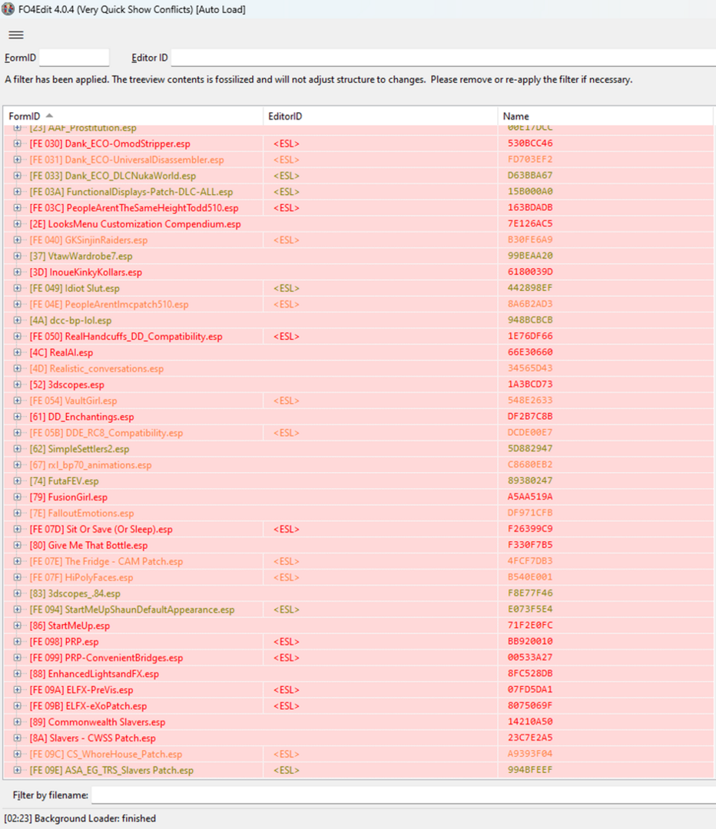Screen dimensions: 716x829
Task: Expand EnhancedLightsandFX.esp node
Action: 18,674
